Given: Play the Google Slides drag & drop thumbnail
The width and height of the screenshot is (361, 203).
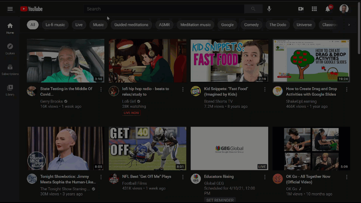Looking at the screenshot, I should coord(311,61).
